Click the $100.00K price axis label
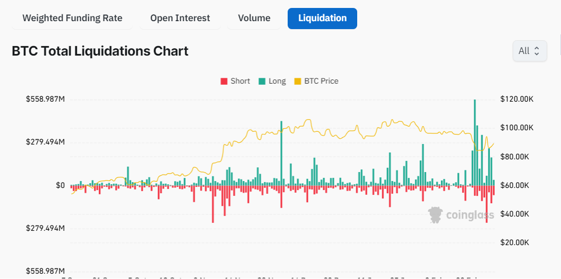 coord(516,128)
